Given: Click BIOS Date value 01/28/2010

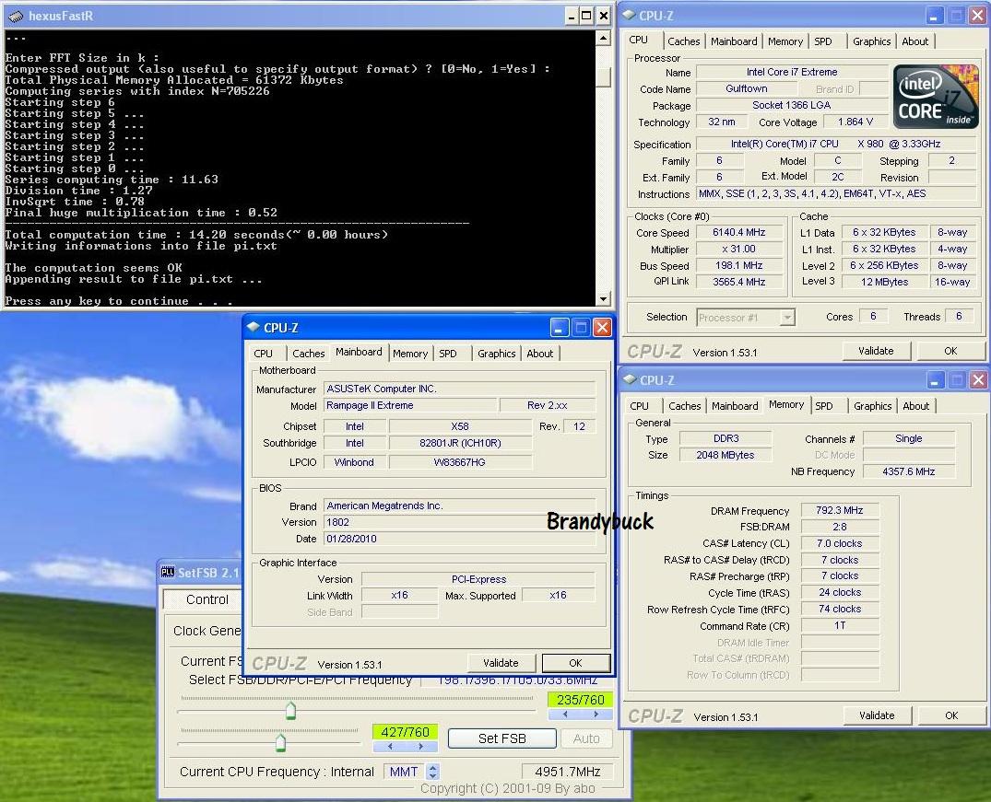Looking at the screenshot, I should tap(459, 539).
